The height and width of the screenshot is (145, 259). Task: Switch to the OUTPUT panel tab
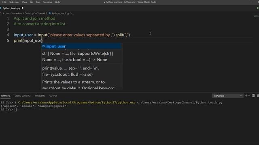click(x=53, y=96)
